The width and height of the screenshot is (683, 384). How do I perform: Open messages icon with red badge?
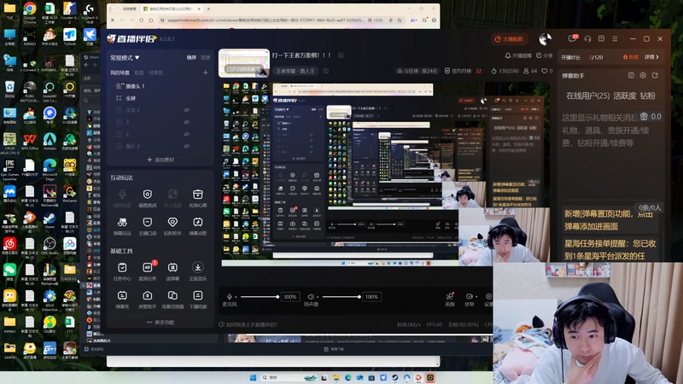[x=572, y=38]
